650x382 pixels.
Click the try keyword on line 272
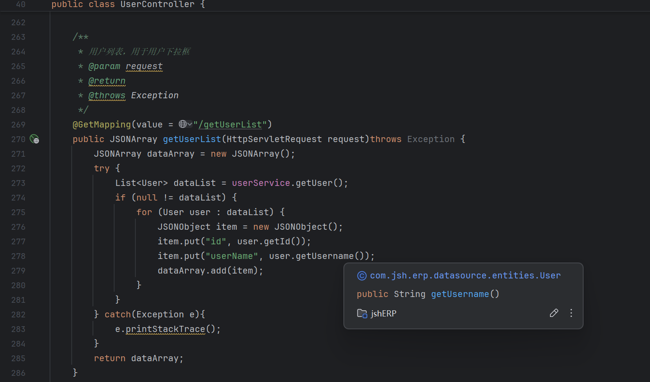[x=102, y=168]
